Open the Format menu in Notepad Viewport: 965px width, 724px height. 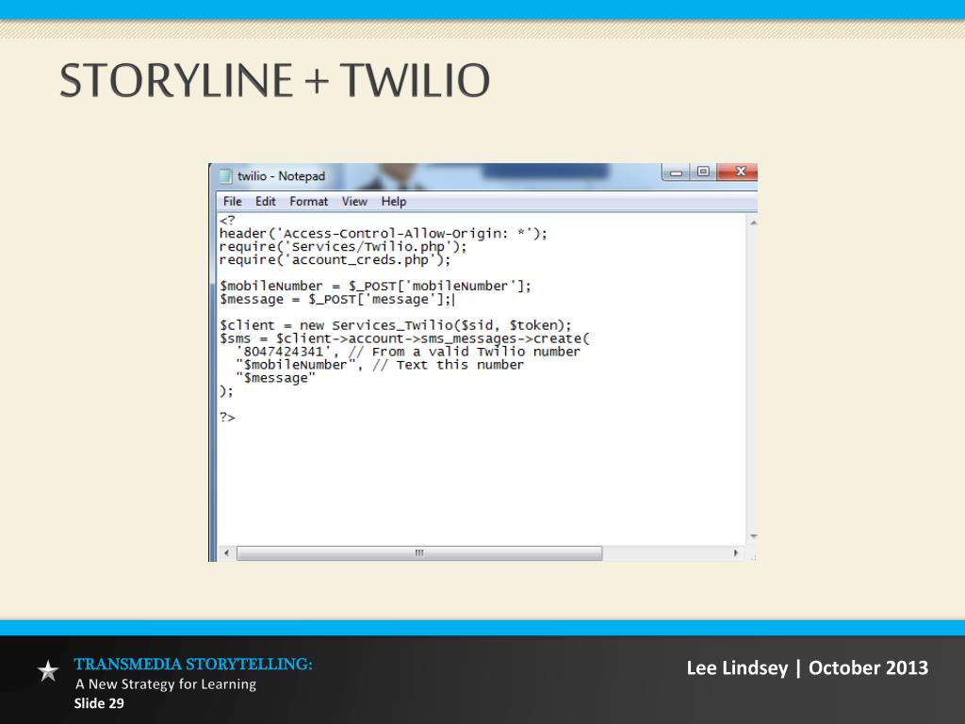pyautogui.click(x=308, y=202)
